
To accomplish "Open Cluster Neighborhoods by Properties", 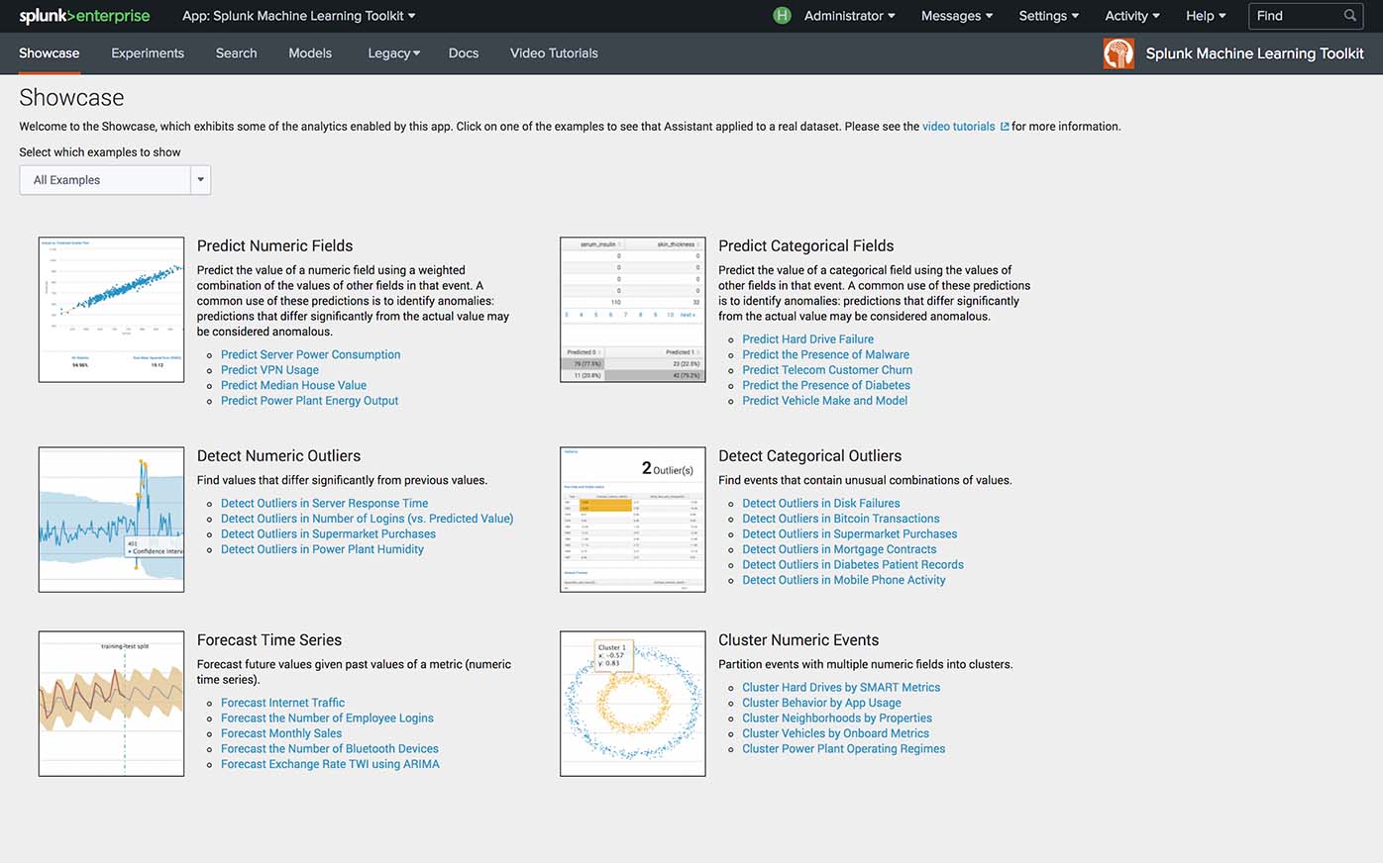I will [837, 719].
